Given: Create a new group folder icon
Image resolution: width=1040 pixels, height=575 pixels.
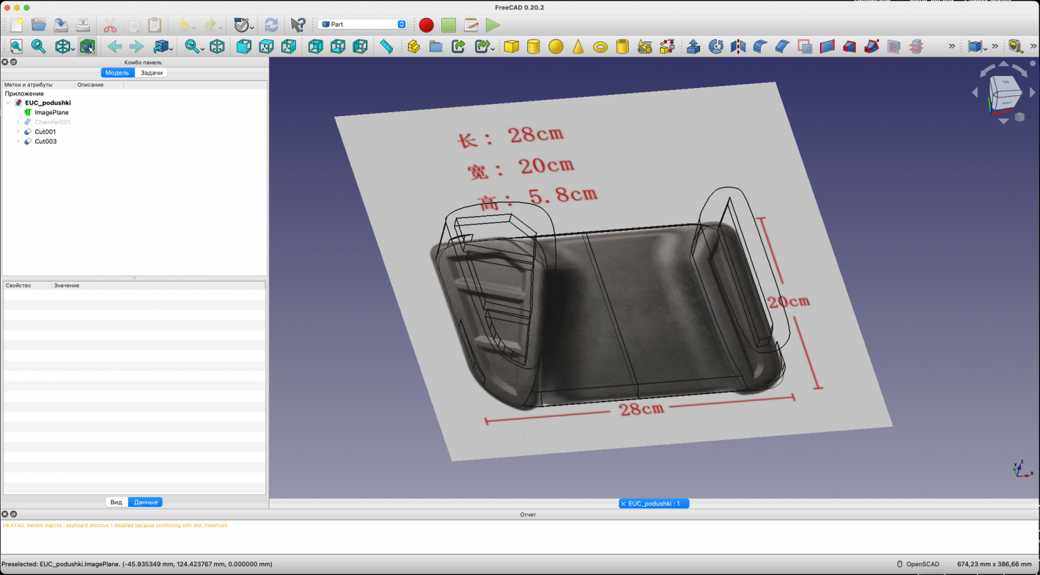Looking at the screenshot, I should click(x=435, y=46).
